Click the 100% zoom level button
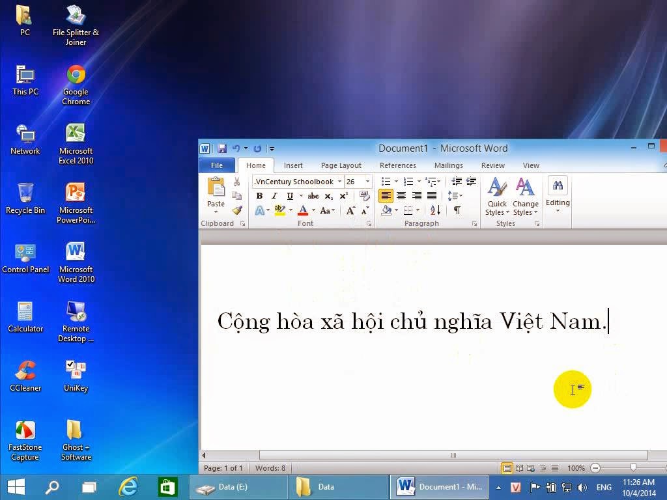667x500 pixels. tap(576, 468)
